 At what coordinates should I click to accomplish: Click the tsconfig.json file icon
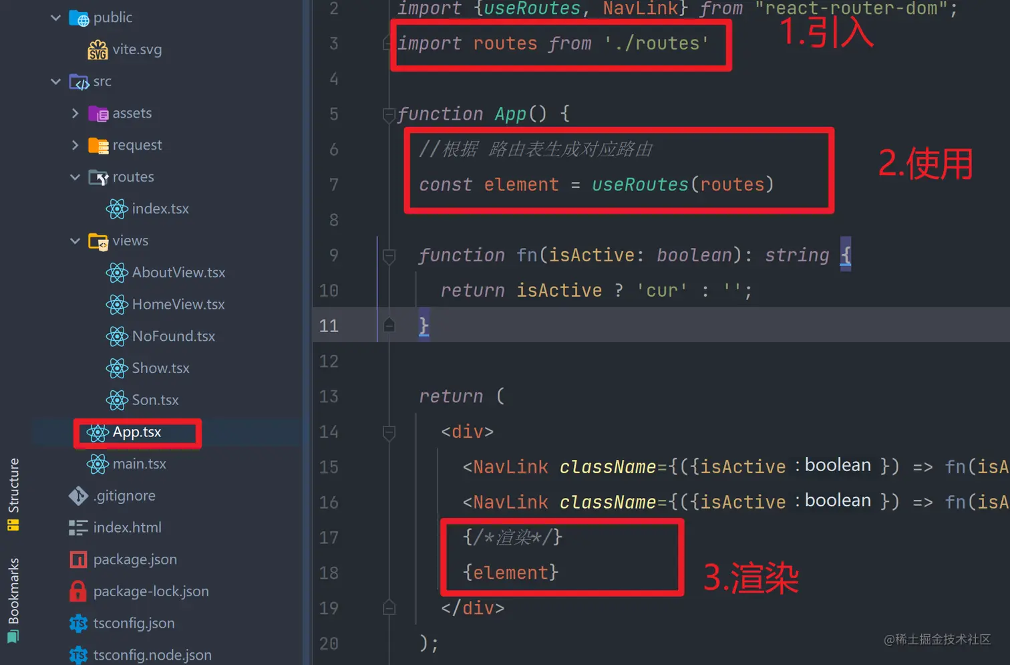tap(78, 624)
